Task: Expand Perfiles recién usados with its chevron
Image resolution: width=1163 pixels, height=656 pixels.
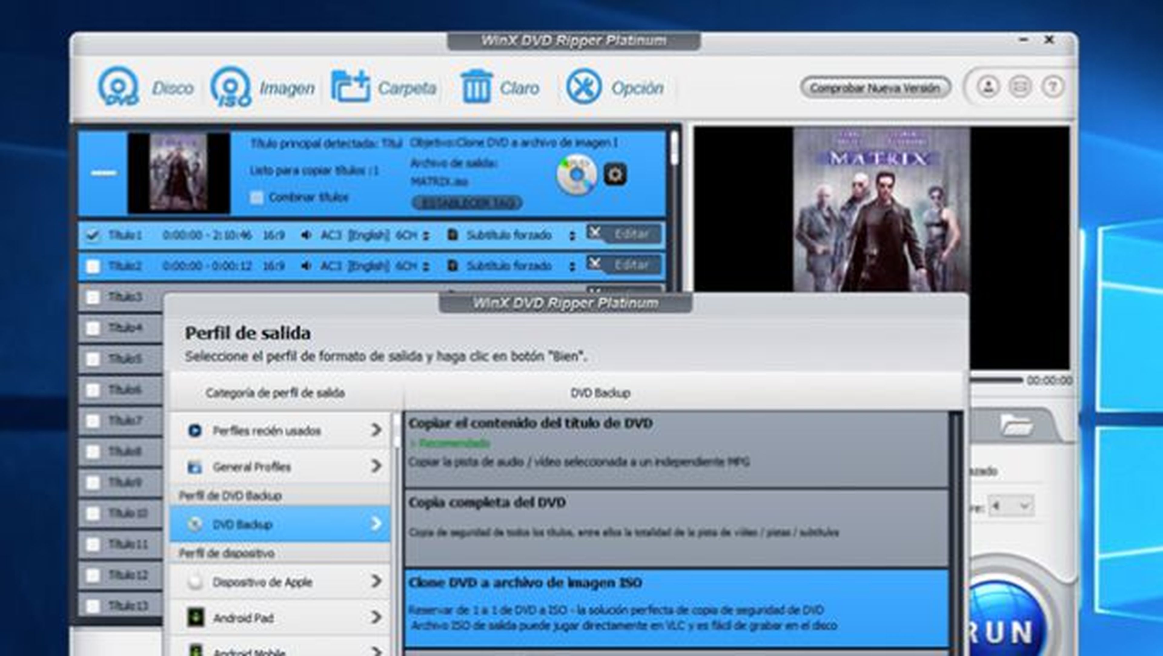Action: coord(376,430)
